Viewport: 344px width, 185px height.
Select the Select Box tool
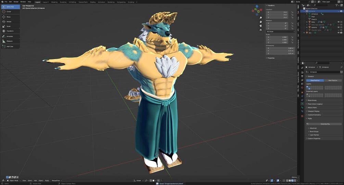pyautogui.click(x=10, y=7)
